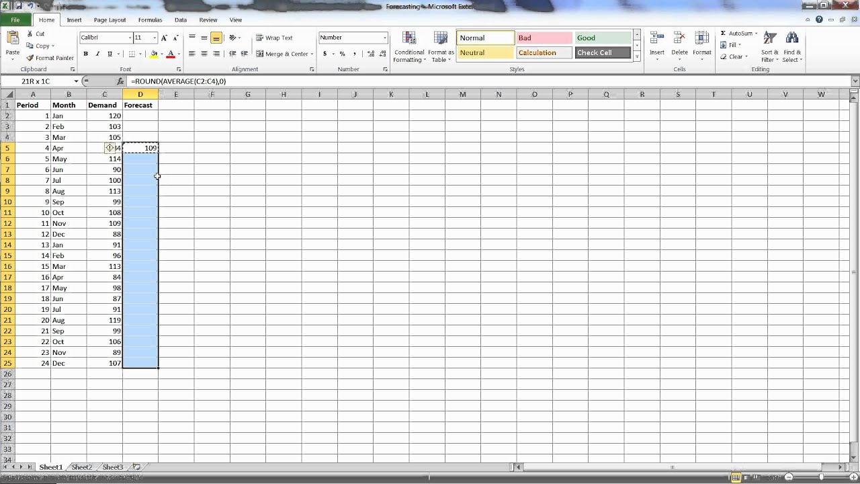Click the Insert Worksheet icon
860x484 pixels.
[136, 467]
